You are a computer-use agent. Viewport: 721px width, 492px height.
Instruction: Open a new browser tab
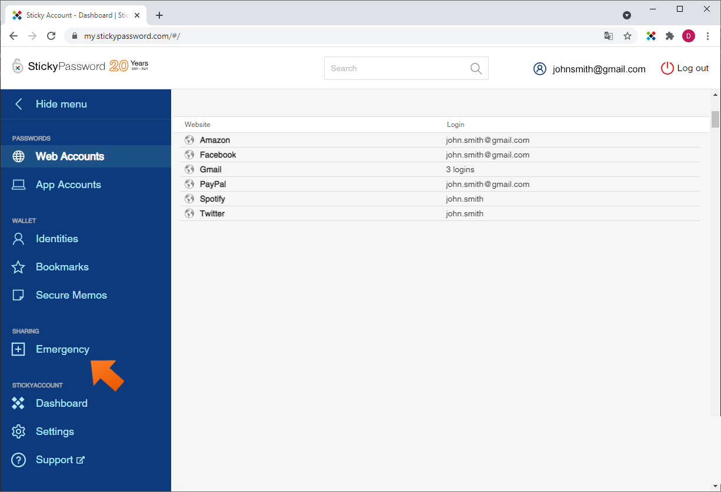click(159, 15)
